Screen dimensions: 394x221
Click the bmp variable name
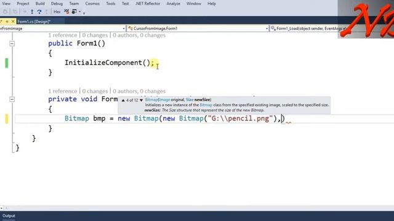pyautogui.click(x=99, y=118)
